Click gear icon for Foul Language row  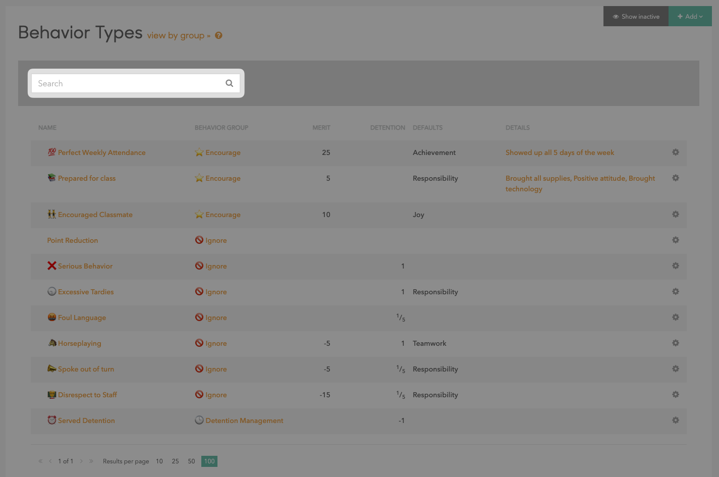[x=675, y=317]
